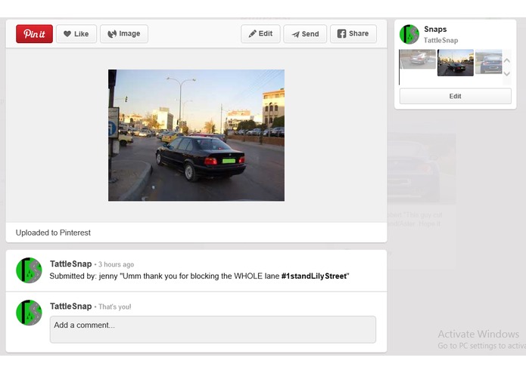
Task: Click the red Pin it button
Action: 34,34
